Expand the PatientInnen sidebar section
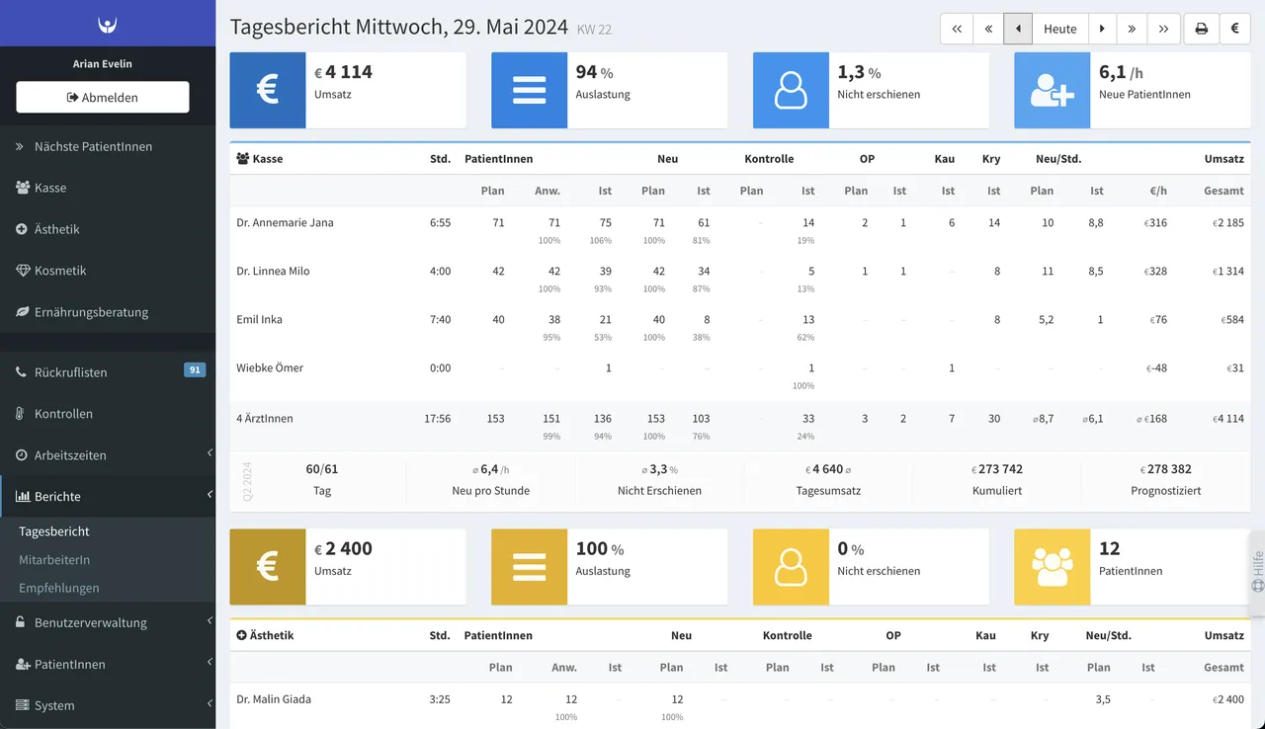Viewport: 1265px width, 729px height. pyautogui.click(x=108, y=665)
